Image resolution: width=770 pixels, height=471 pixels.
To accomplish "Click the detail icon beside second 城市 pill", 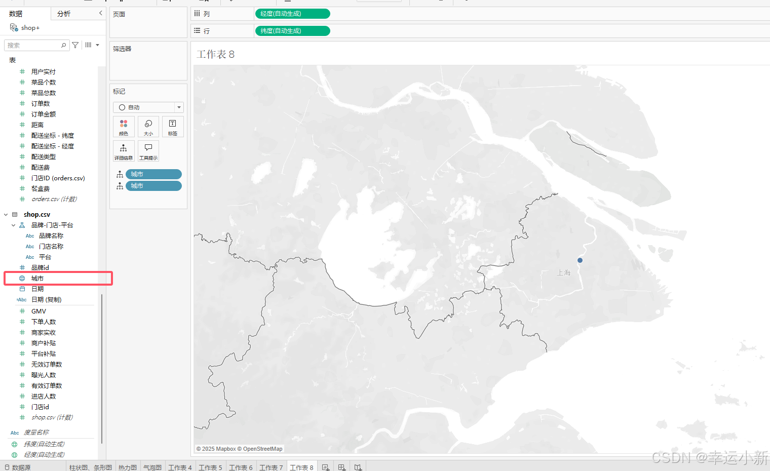I will pyautogui.click(x=120, y=186).
